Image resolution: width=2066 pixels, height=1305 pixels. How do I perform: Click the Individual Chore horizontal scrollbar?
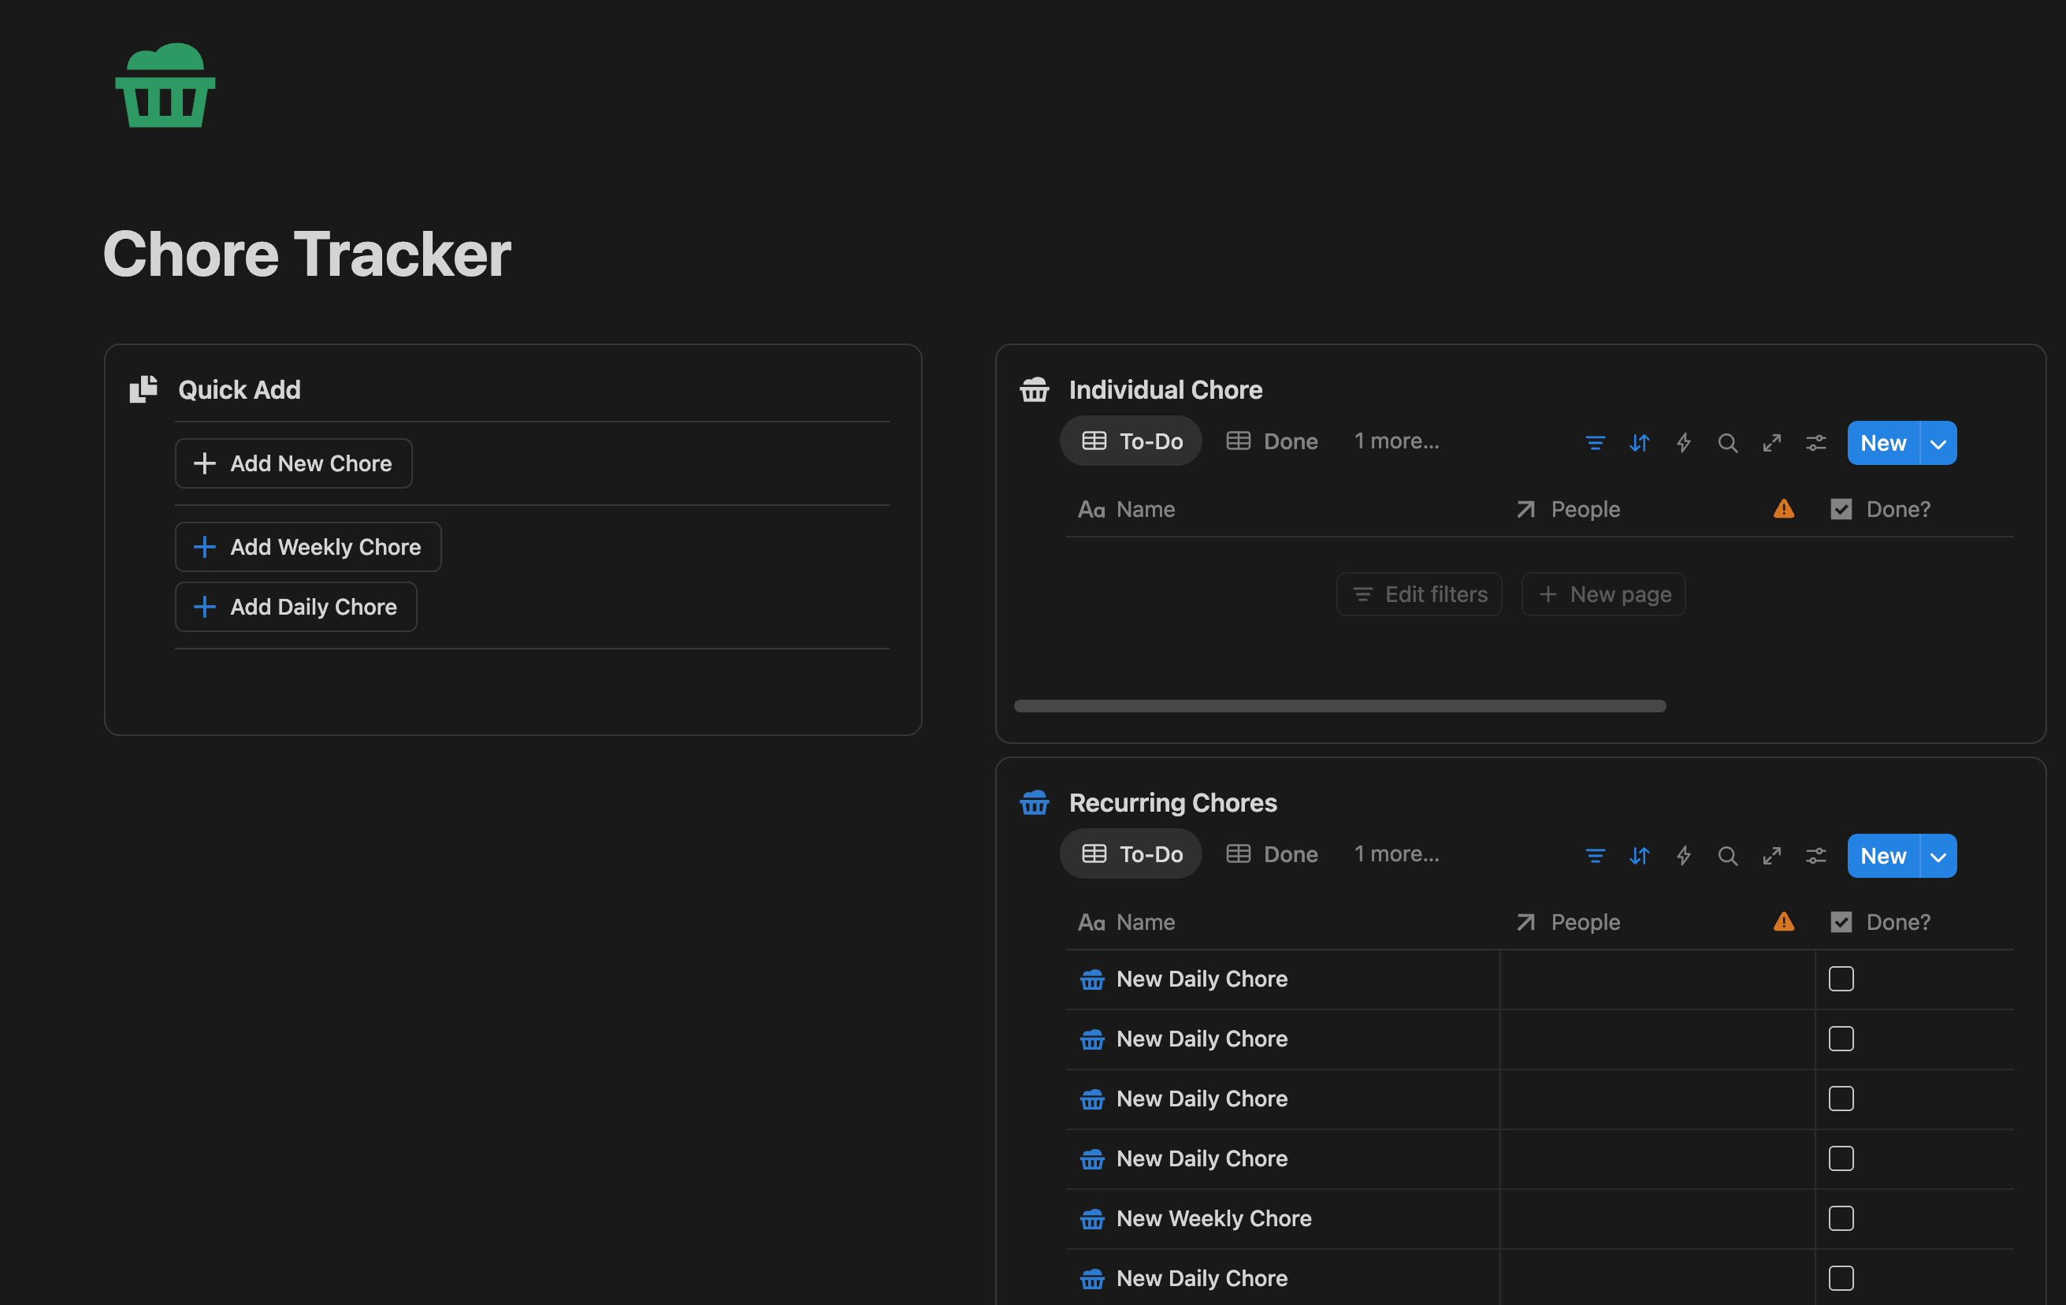tap(1339, 706)
